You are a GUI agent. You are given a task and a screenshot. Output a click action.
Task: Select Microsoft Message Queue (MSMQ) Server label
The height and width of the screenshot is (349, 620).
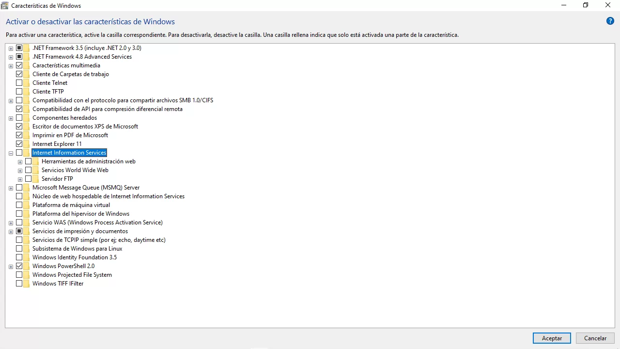pos(86,188)
